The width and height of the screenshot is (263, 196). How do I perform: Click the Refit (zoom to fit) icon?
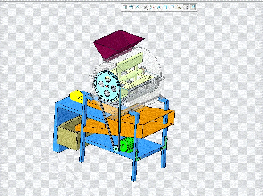pyautogui.click(x=125, y=7)
